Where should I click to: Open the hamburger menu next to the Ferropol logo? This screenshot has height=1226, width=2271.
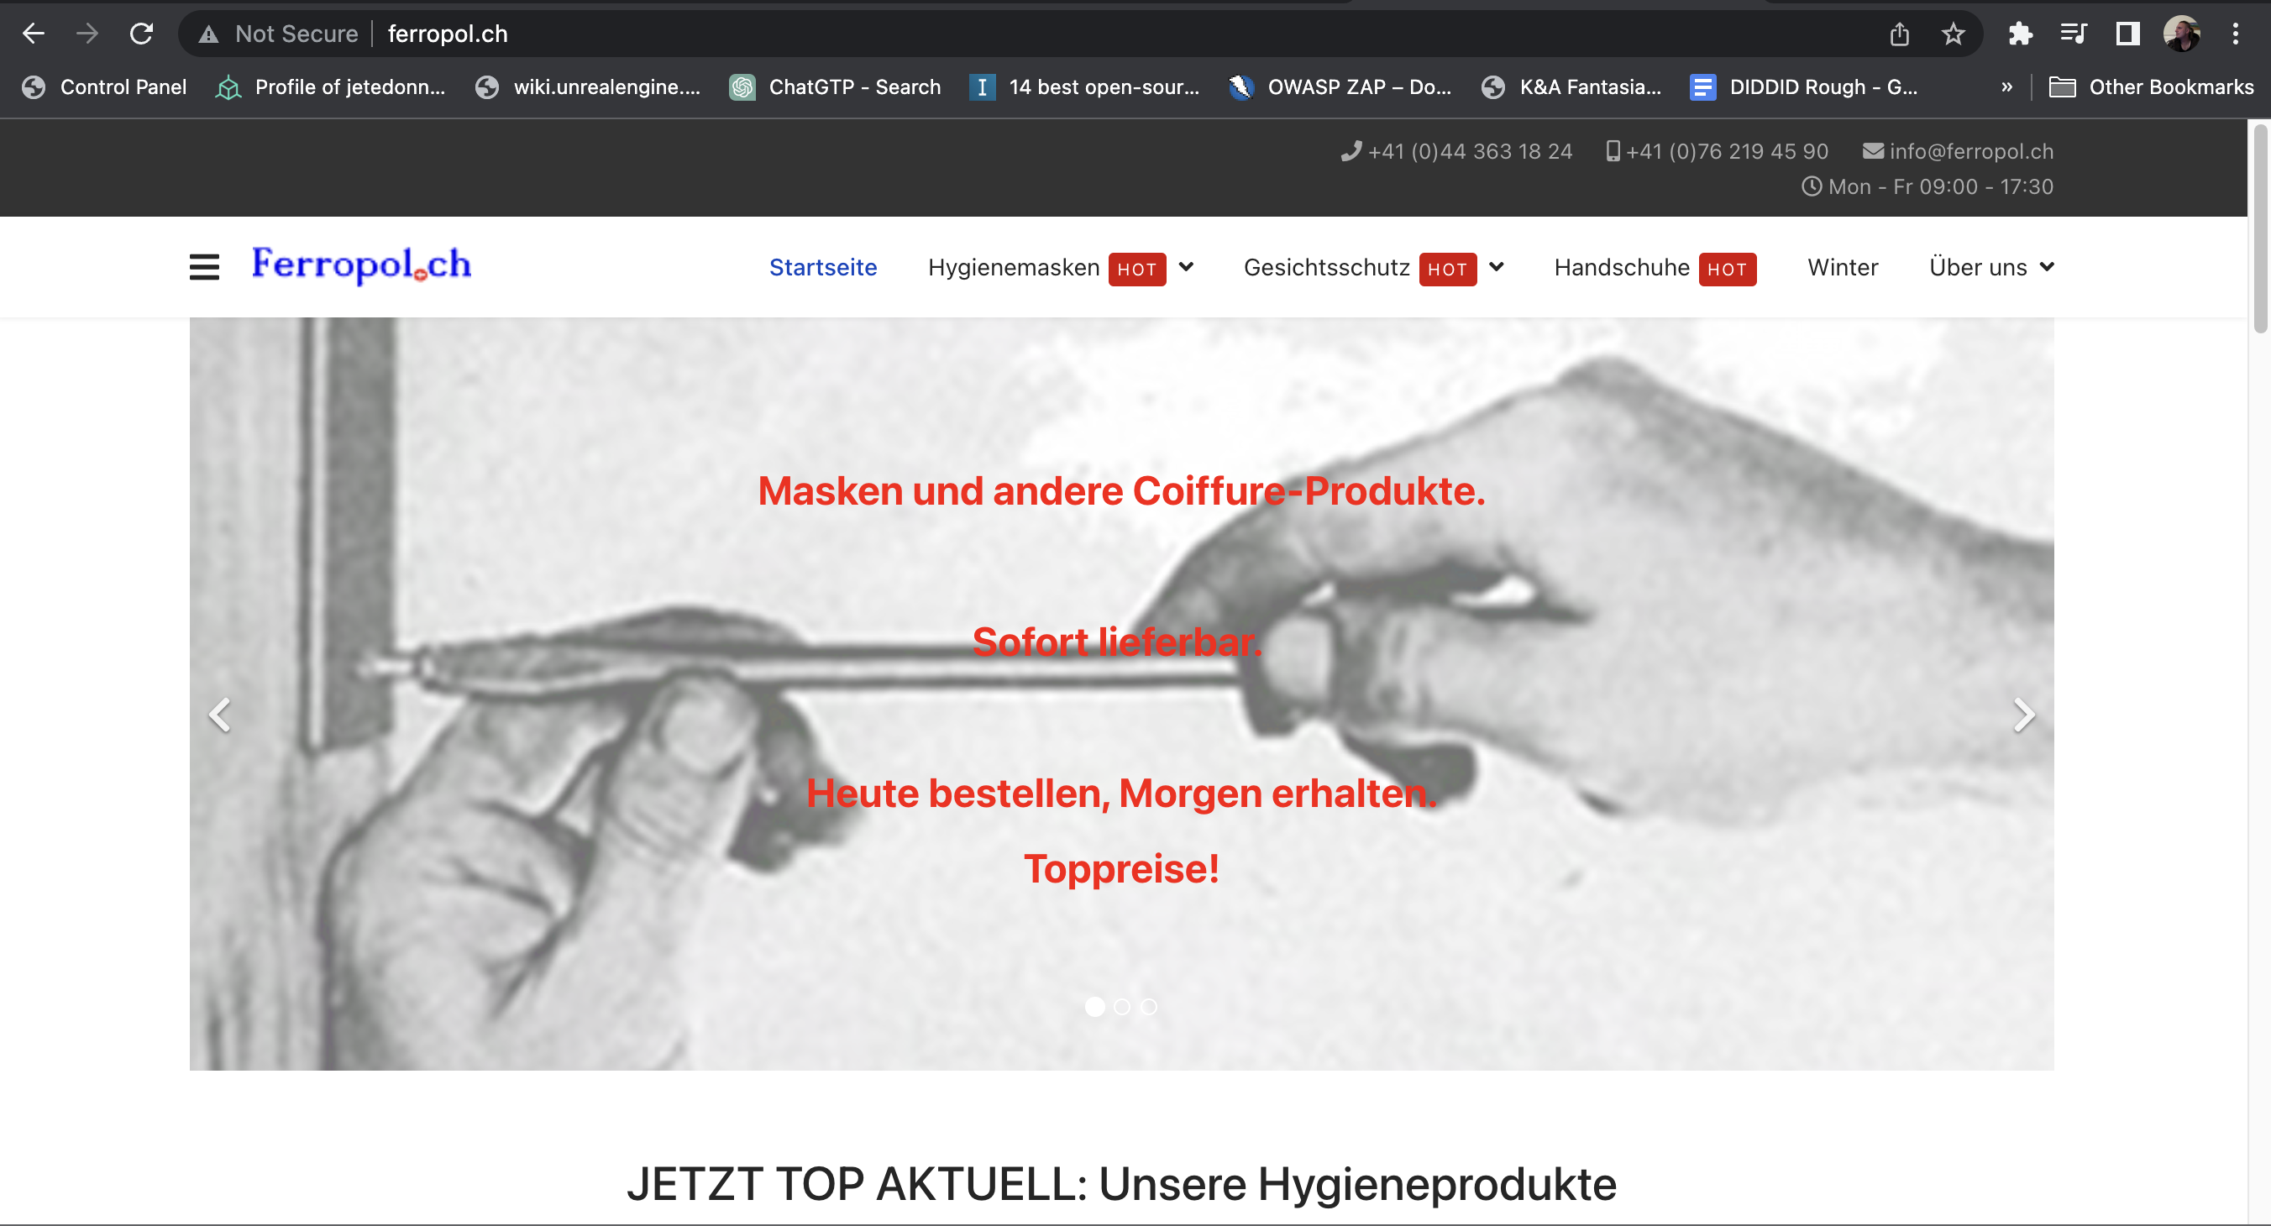(x=203, y=267)
